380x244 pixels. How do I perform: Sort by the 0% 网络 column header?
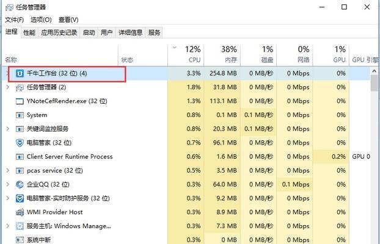pyautogui.click(x=294, y=55)
